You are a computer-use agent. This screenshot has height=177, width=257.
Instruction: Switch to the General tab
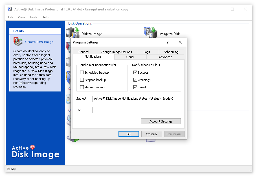point(84,52)
